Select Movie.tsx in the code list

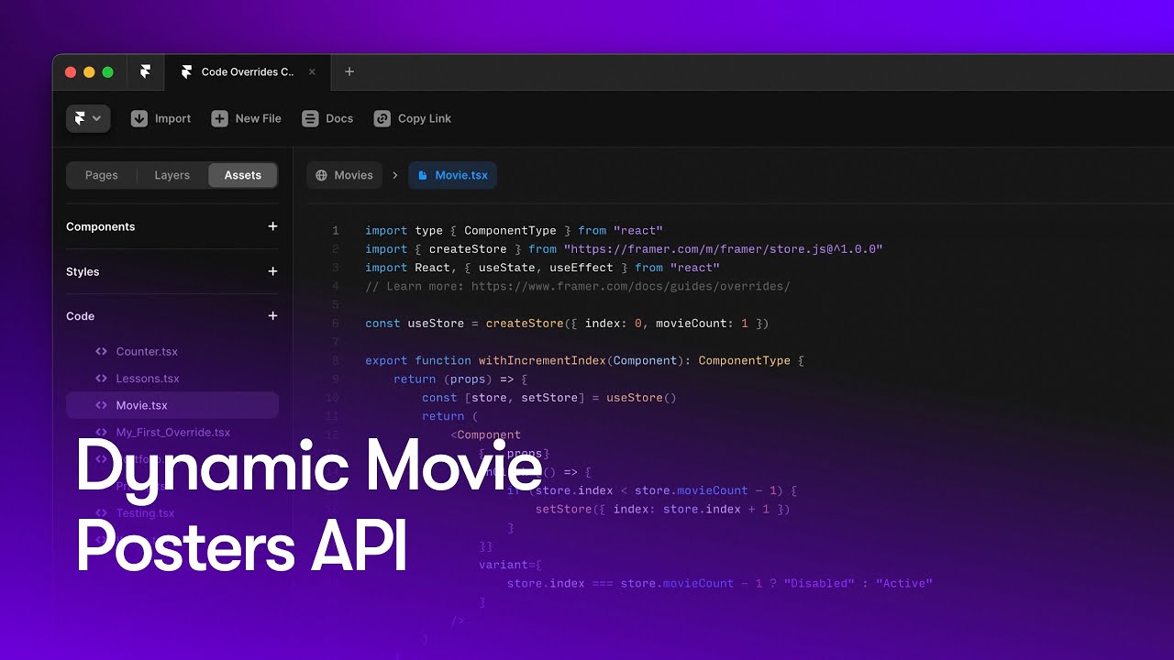tap(172, 405)
